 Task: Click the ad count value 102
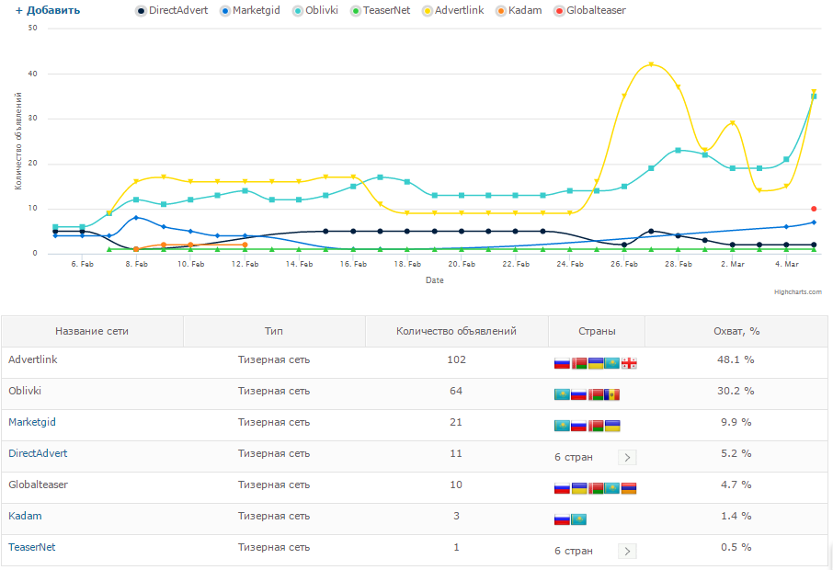(456, 359)
